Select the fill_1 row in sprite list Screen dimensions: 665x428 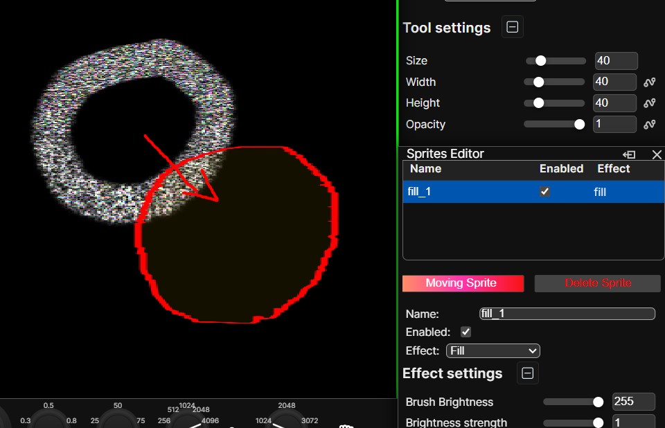pos(533,192)
